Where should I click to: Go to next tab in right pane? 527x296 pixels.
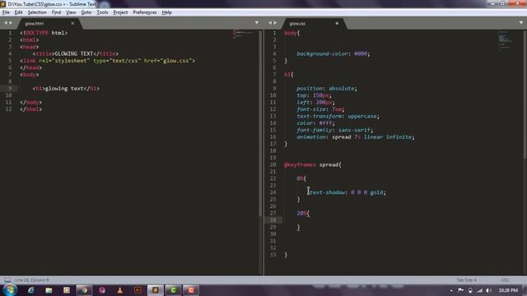point(275,23)
